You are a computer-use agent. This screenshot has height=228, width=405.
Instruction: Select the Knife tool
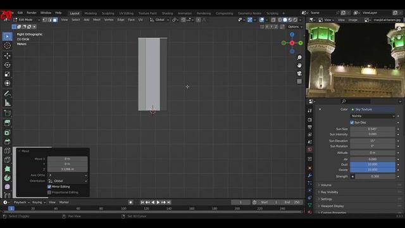tap(7, 160)
